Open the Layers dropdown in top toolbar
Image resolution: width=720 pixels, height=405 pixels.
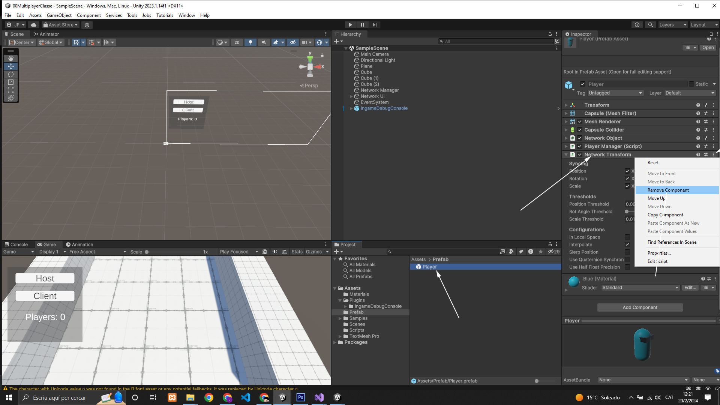tap(673, 25)
